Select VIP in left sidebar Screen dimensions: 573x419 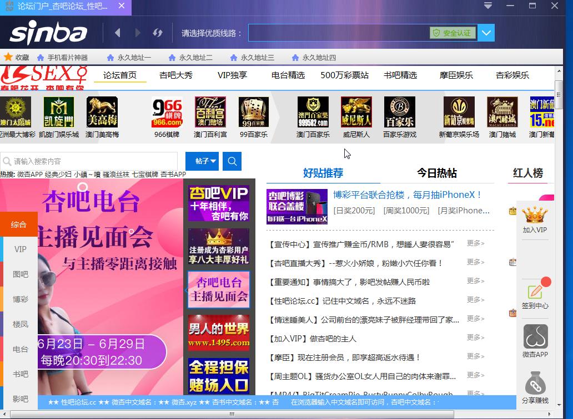[20, 249]
